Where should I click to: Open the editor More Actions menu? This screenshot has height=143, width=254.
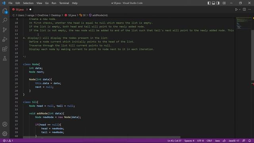click(250, 10)
